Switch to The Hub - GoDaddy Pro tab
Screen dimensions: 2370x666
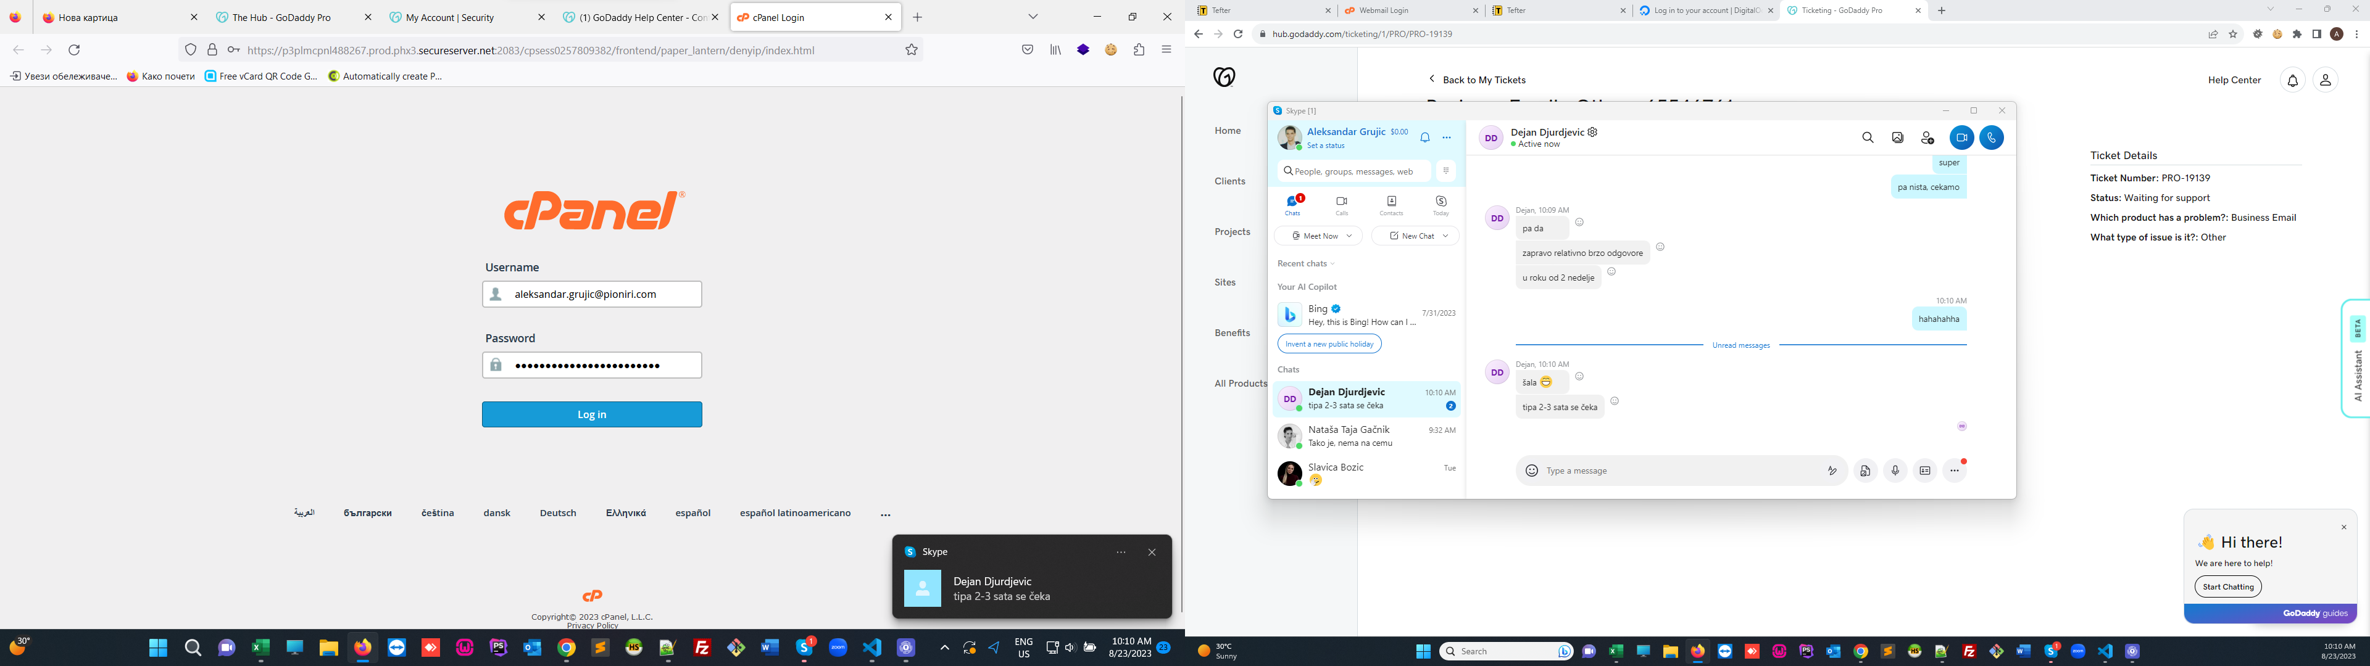281,17
